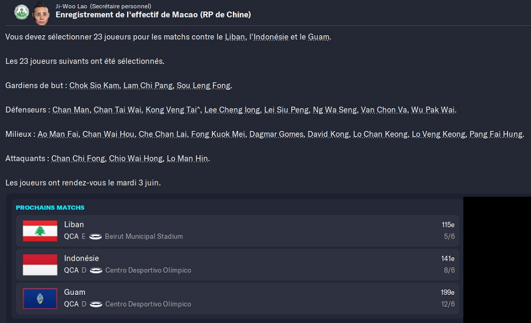Open Lo Man Hin player link
This screenshot has height=323, width=531.
pyautogui.click(x=188, y=159)
